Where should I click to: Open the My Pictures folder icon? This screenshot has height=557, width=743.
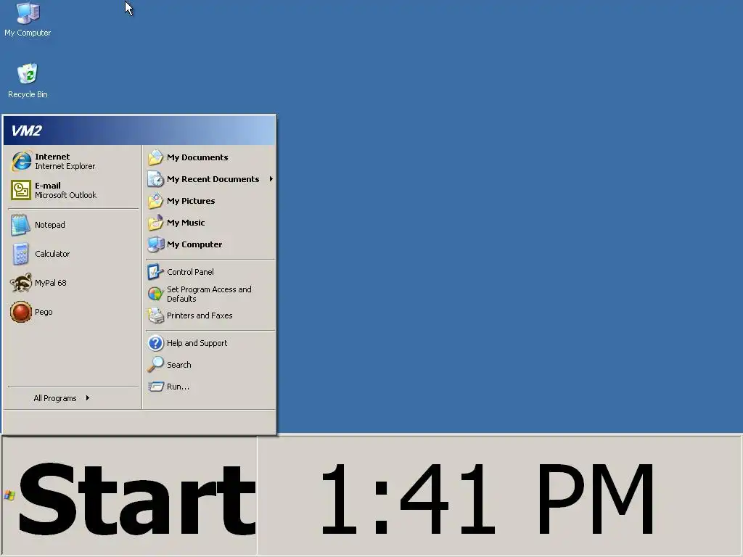tap(155, 201)
